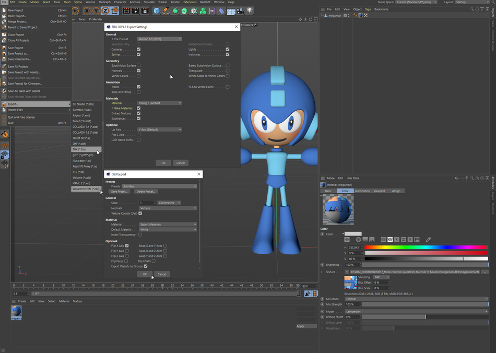Add a Cube primitive from toolbar
This screenshot has width=496, height=353.
point(156,11)
